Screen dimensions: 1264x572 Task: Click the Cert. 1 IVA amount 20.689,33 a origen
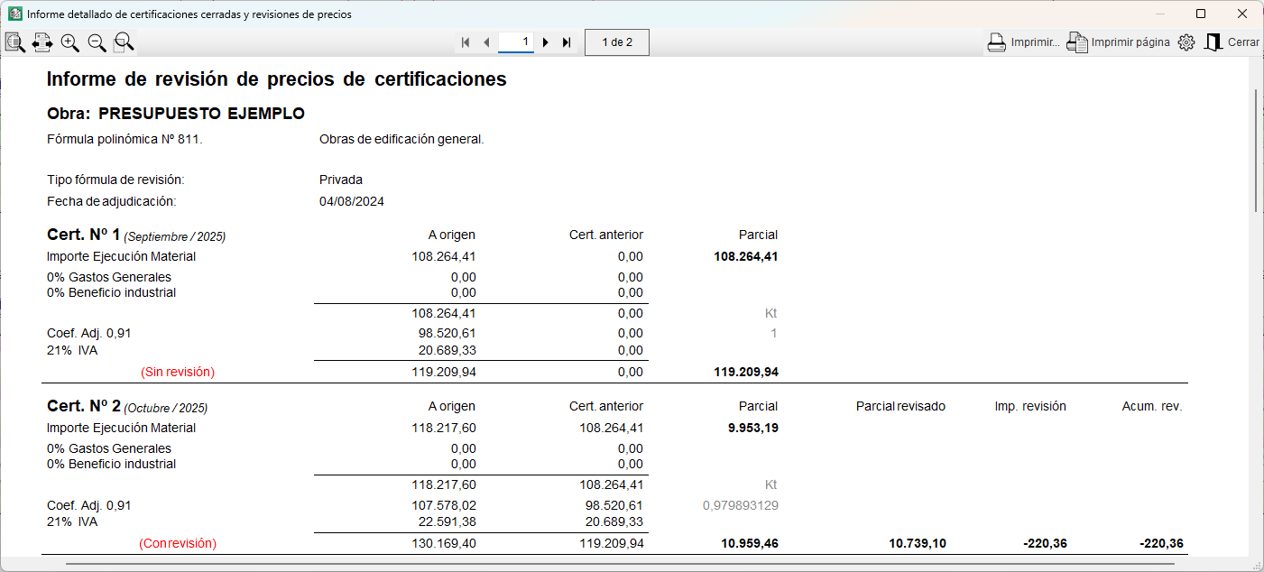[x=447, y=350]
